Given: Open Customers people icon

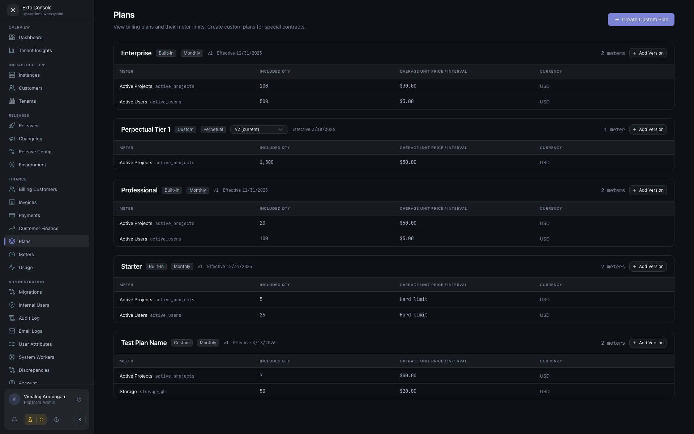Looking at the screenshot, I should tap(12, 88).
